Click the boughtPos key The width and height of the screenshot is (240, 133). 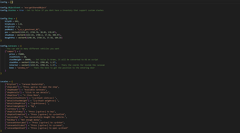(10, 38)
